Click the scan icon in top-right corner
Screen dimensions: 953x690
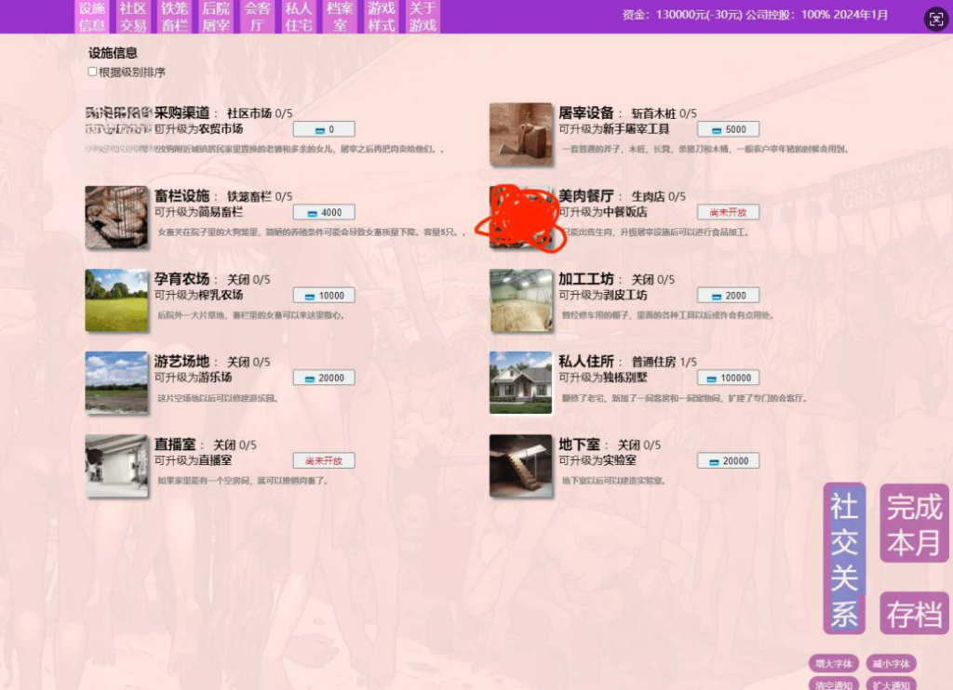(x=936, y=20)
